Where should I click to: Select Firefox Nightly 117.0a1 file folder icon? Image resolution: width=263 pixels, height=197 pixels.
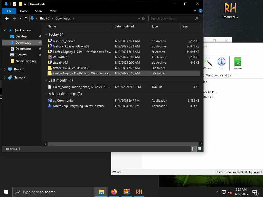[x=50, y=73]
